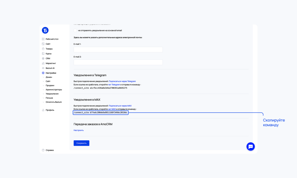Click the CRM icon in sidebar

pos(43,58)
